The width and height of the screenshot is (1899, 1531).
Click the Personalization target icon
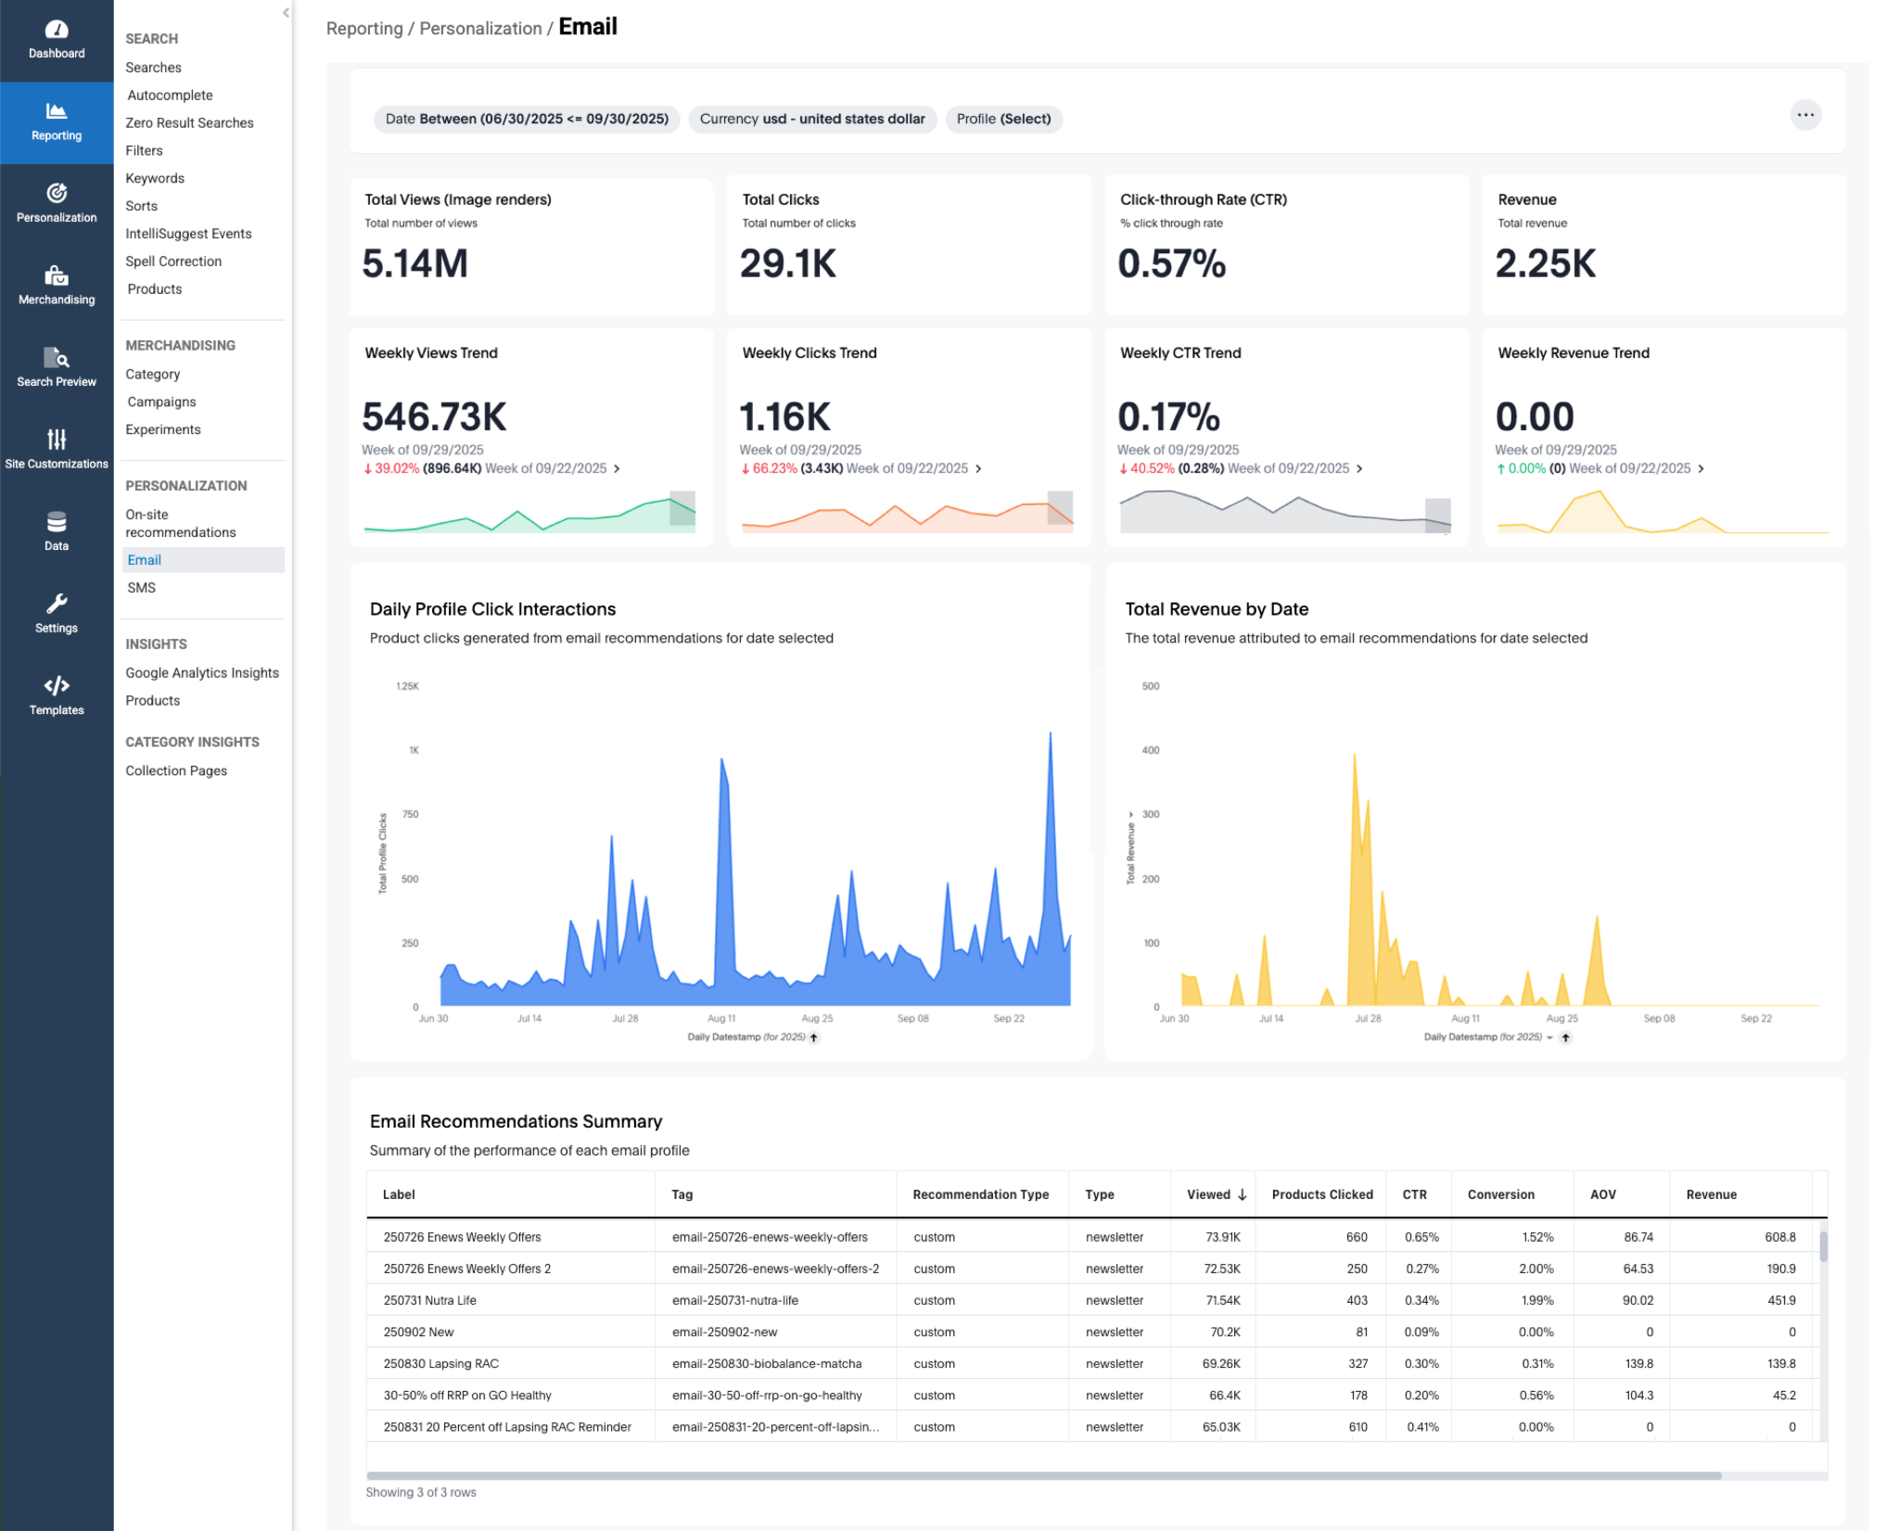[57, 193]
